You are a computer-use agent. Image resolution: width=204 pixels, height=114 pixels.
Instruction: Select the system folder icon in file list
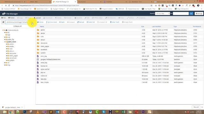point(38,53)
